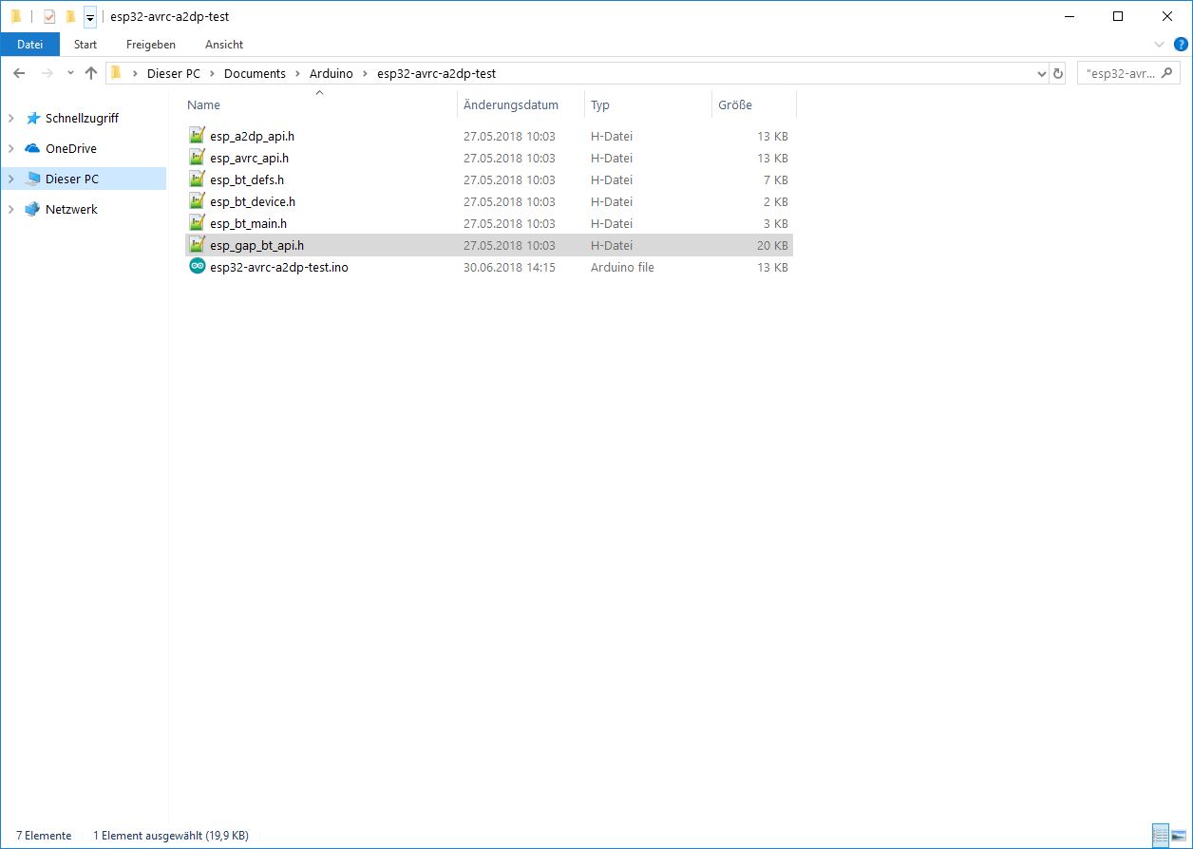Click the Arduino file type cell

click(x=622, y=267)
